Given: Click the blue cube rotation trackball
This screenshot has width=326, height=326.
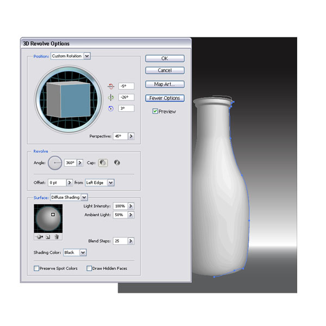Looking at the screenshot, I should [x=68, y=99].
